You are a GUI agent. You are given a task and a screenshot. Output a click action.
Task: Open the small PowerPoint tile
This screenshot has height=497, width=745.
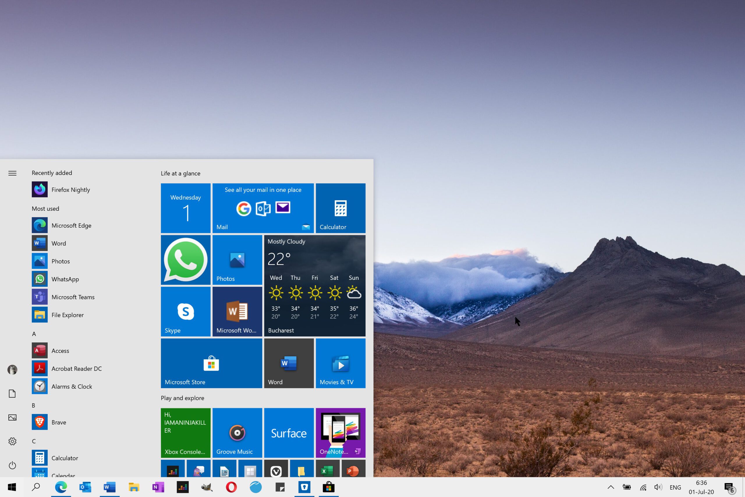coord(354,468)
